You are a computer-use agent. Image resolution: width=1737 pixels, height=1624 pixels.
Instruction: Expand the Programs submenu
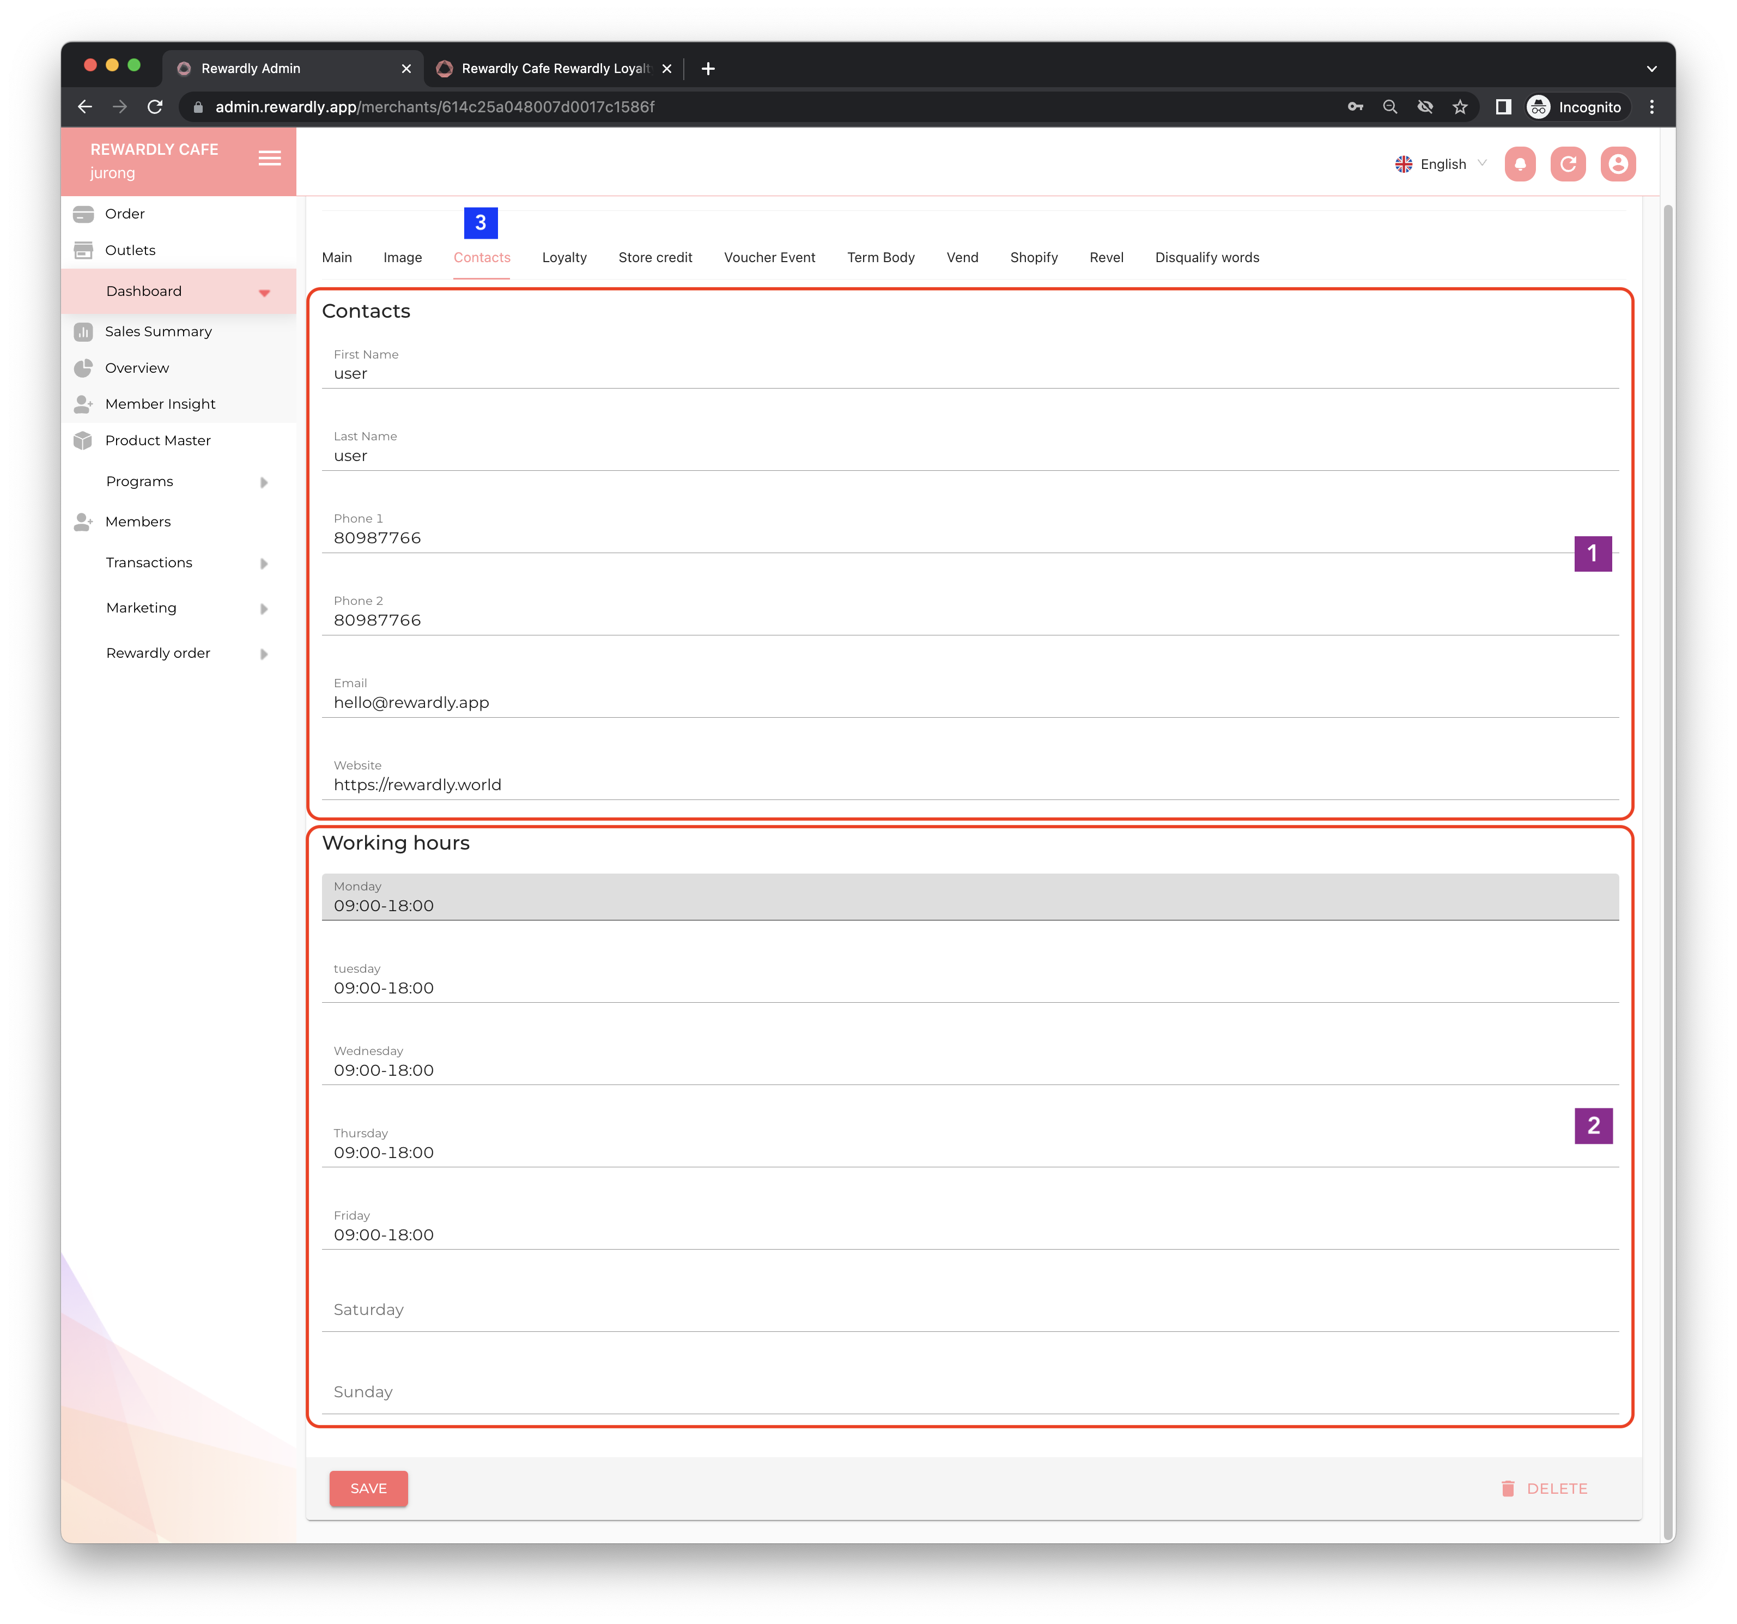178,482
